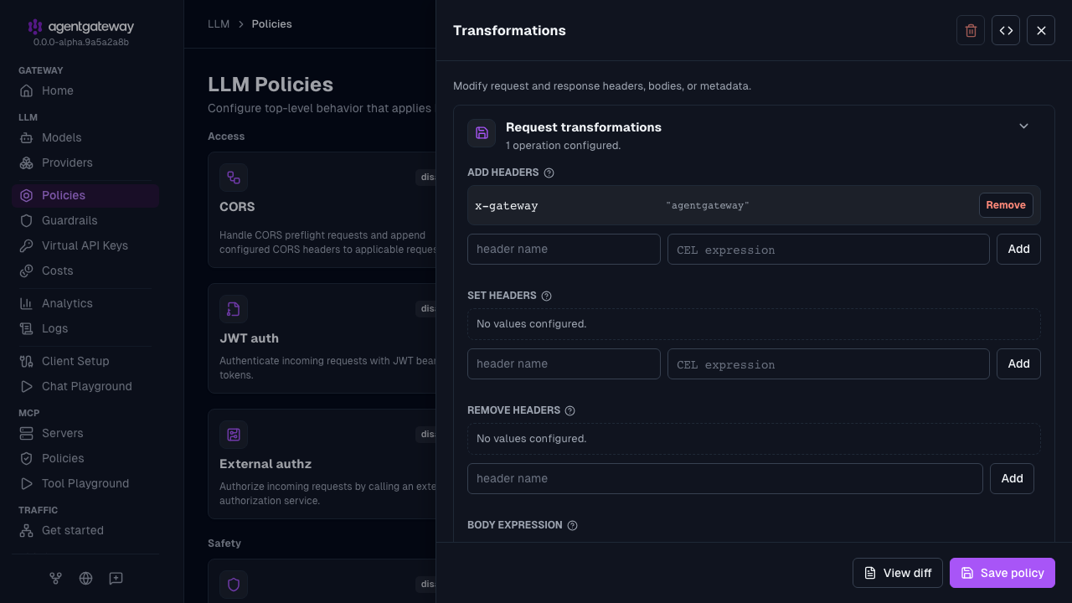Click the Logs scroll icon
This screenshot has width=1072, height=603.
click(x=26, y=328)
